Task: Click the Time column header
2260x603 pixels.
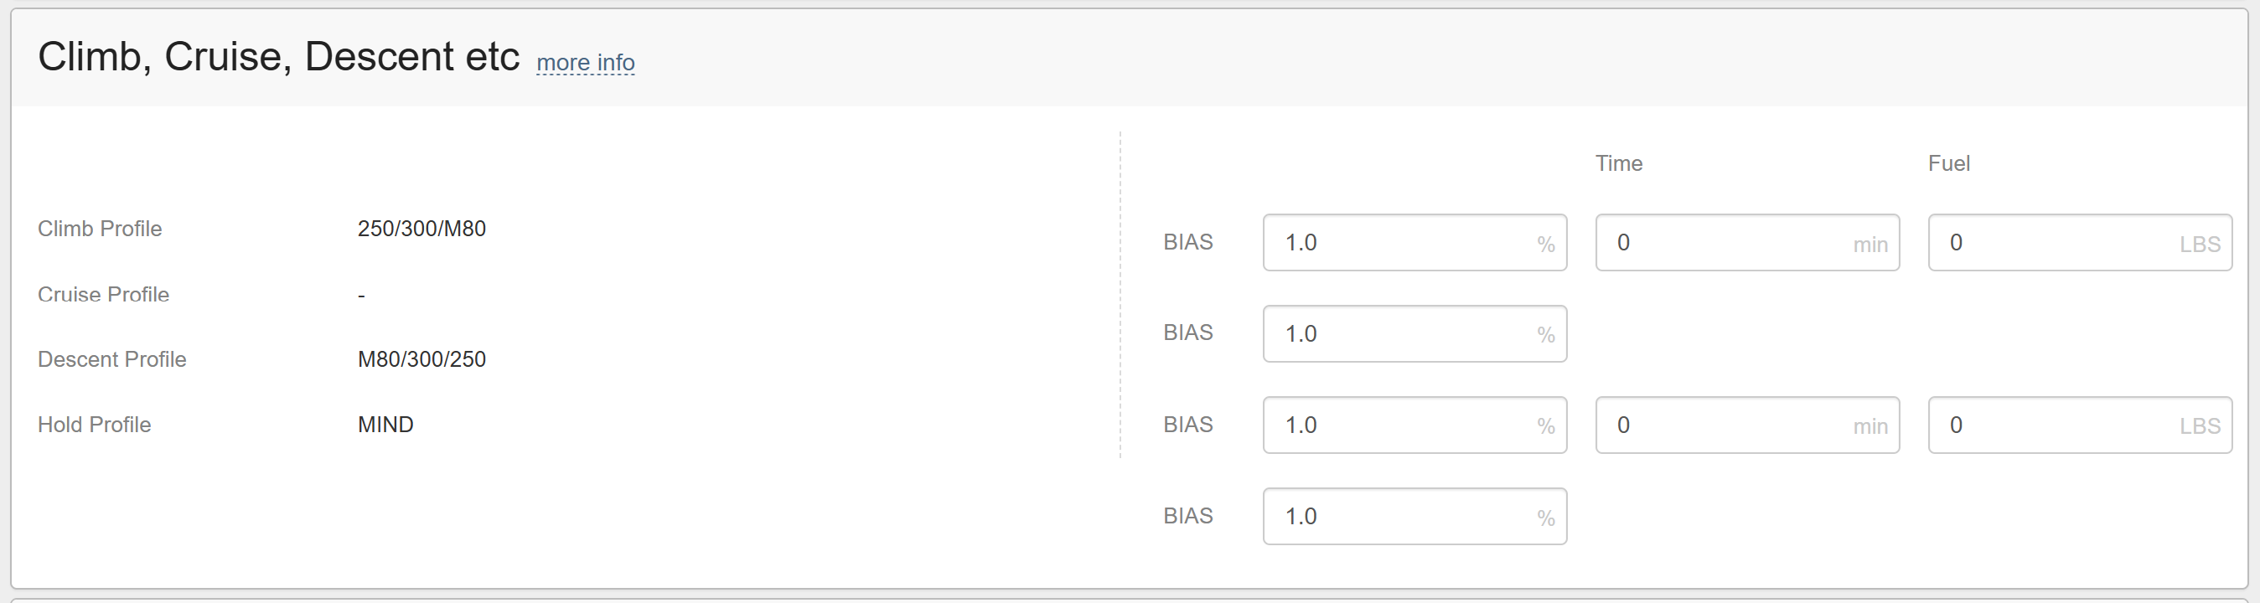Action: 1619,164
